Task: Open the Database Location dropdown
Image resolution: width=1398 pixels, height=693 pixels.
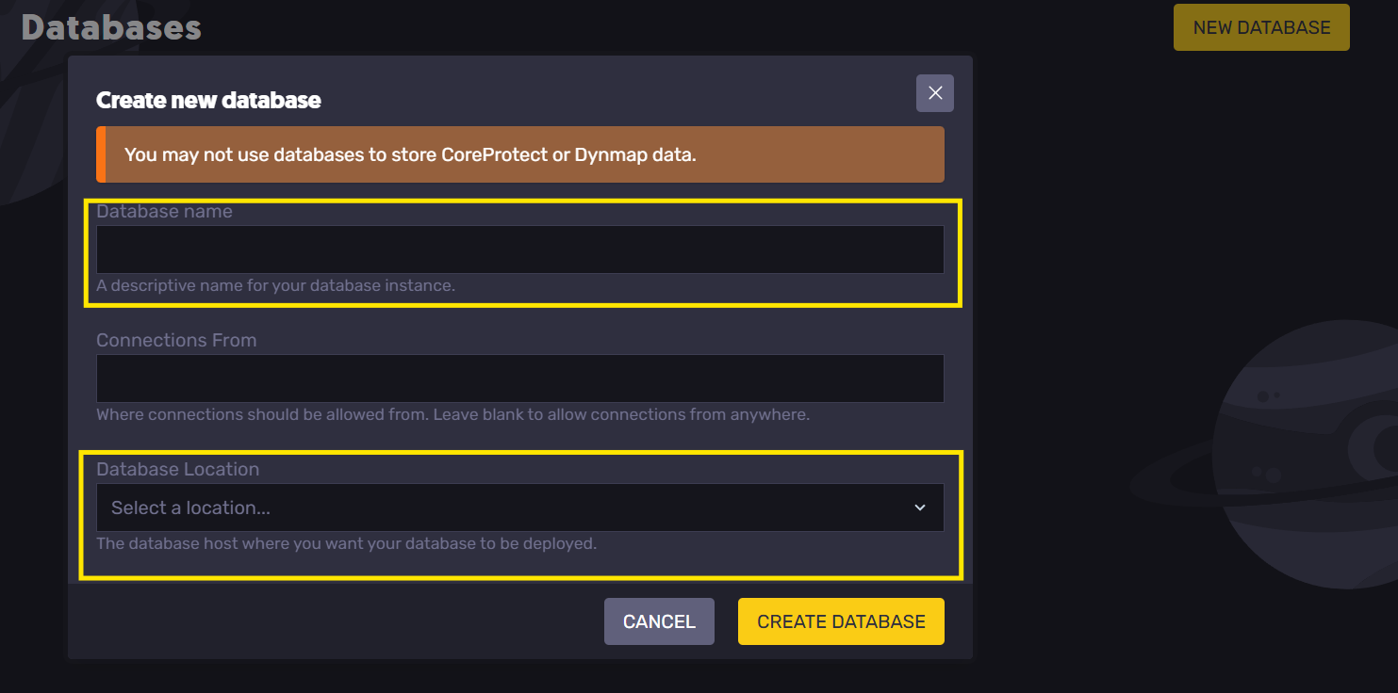Action: pos(519,508)
